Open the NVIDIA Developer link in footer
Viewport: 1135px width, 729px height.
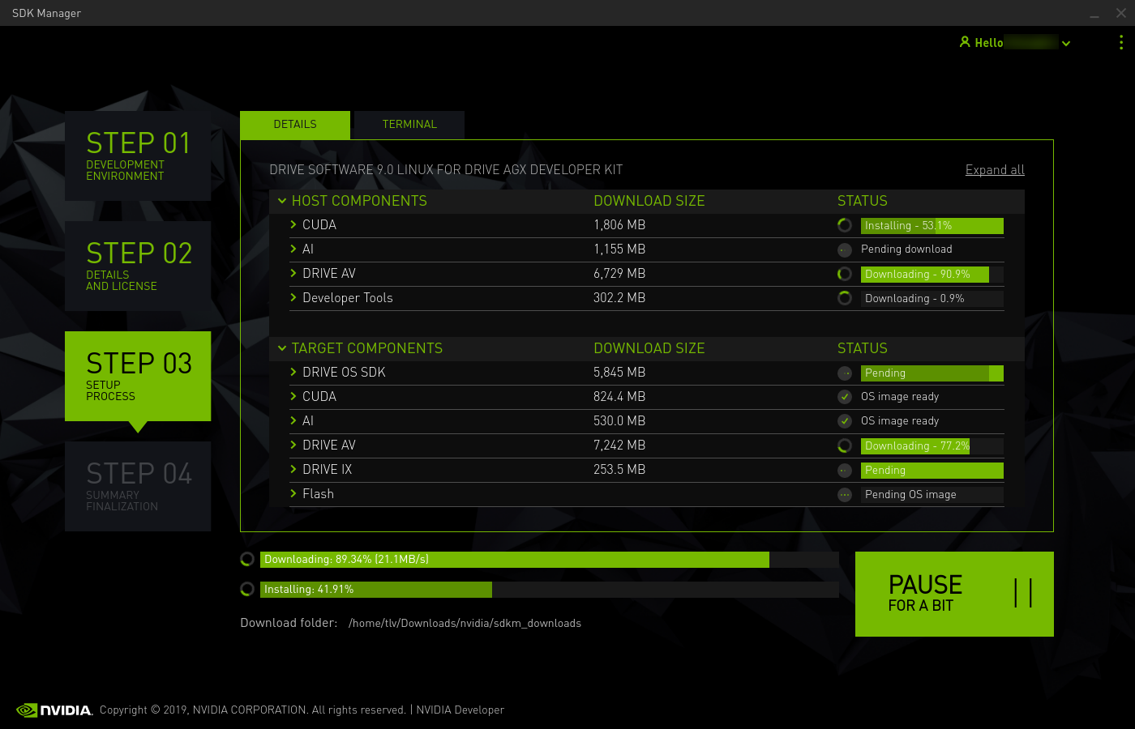[459, 710]
